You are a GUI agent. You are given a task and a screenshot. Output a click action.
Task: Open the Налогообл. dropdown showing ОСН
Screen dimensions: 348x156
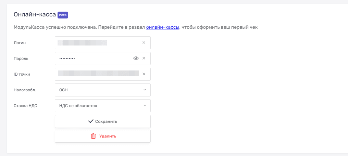pyautogui.click(x=99, y=90)
